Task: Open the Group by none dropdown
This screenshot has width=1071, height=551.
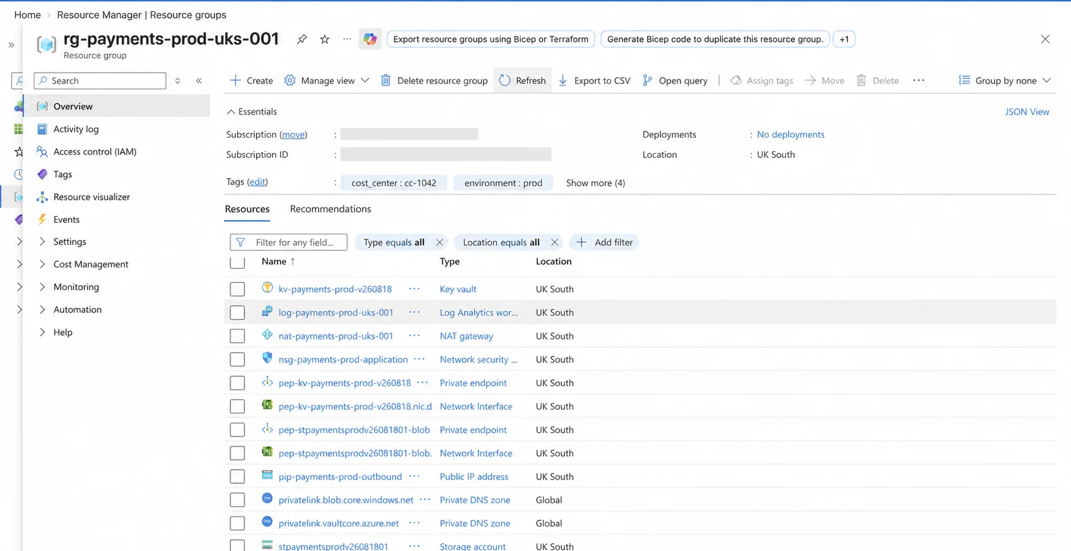Action: coord(1005,81)
